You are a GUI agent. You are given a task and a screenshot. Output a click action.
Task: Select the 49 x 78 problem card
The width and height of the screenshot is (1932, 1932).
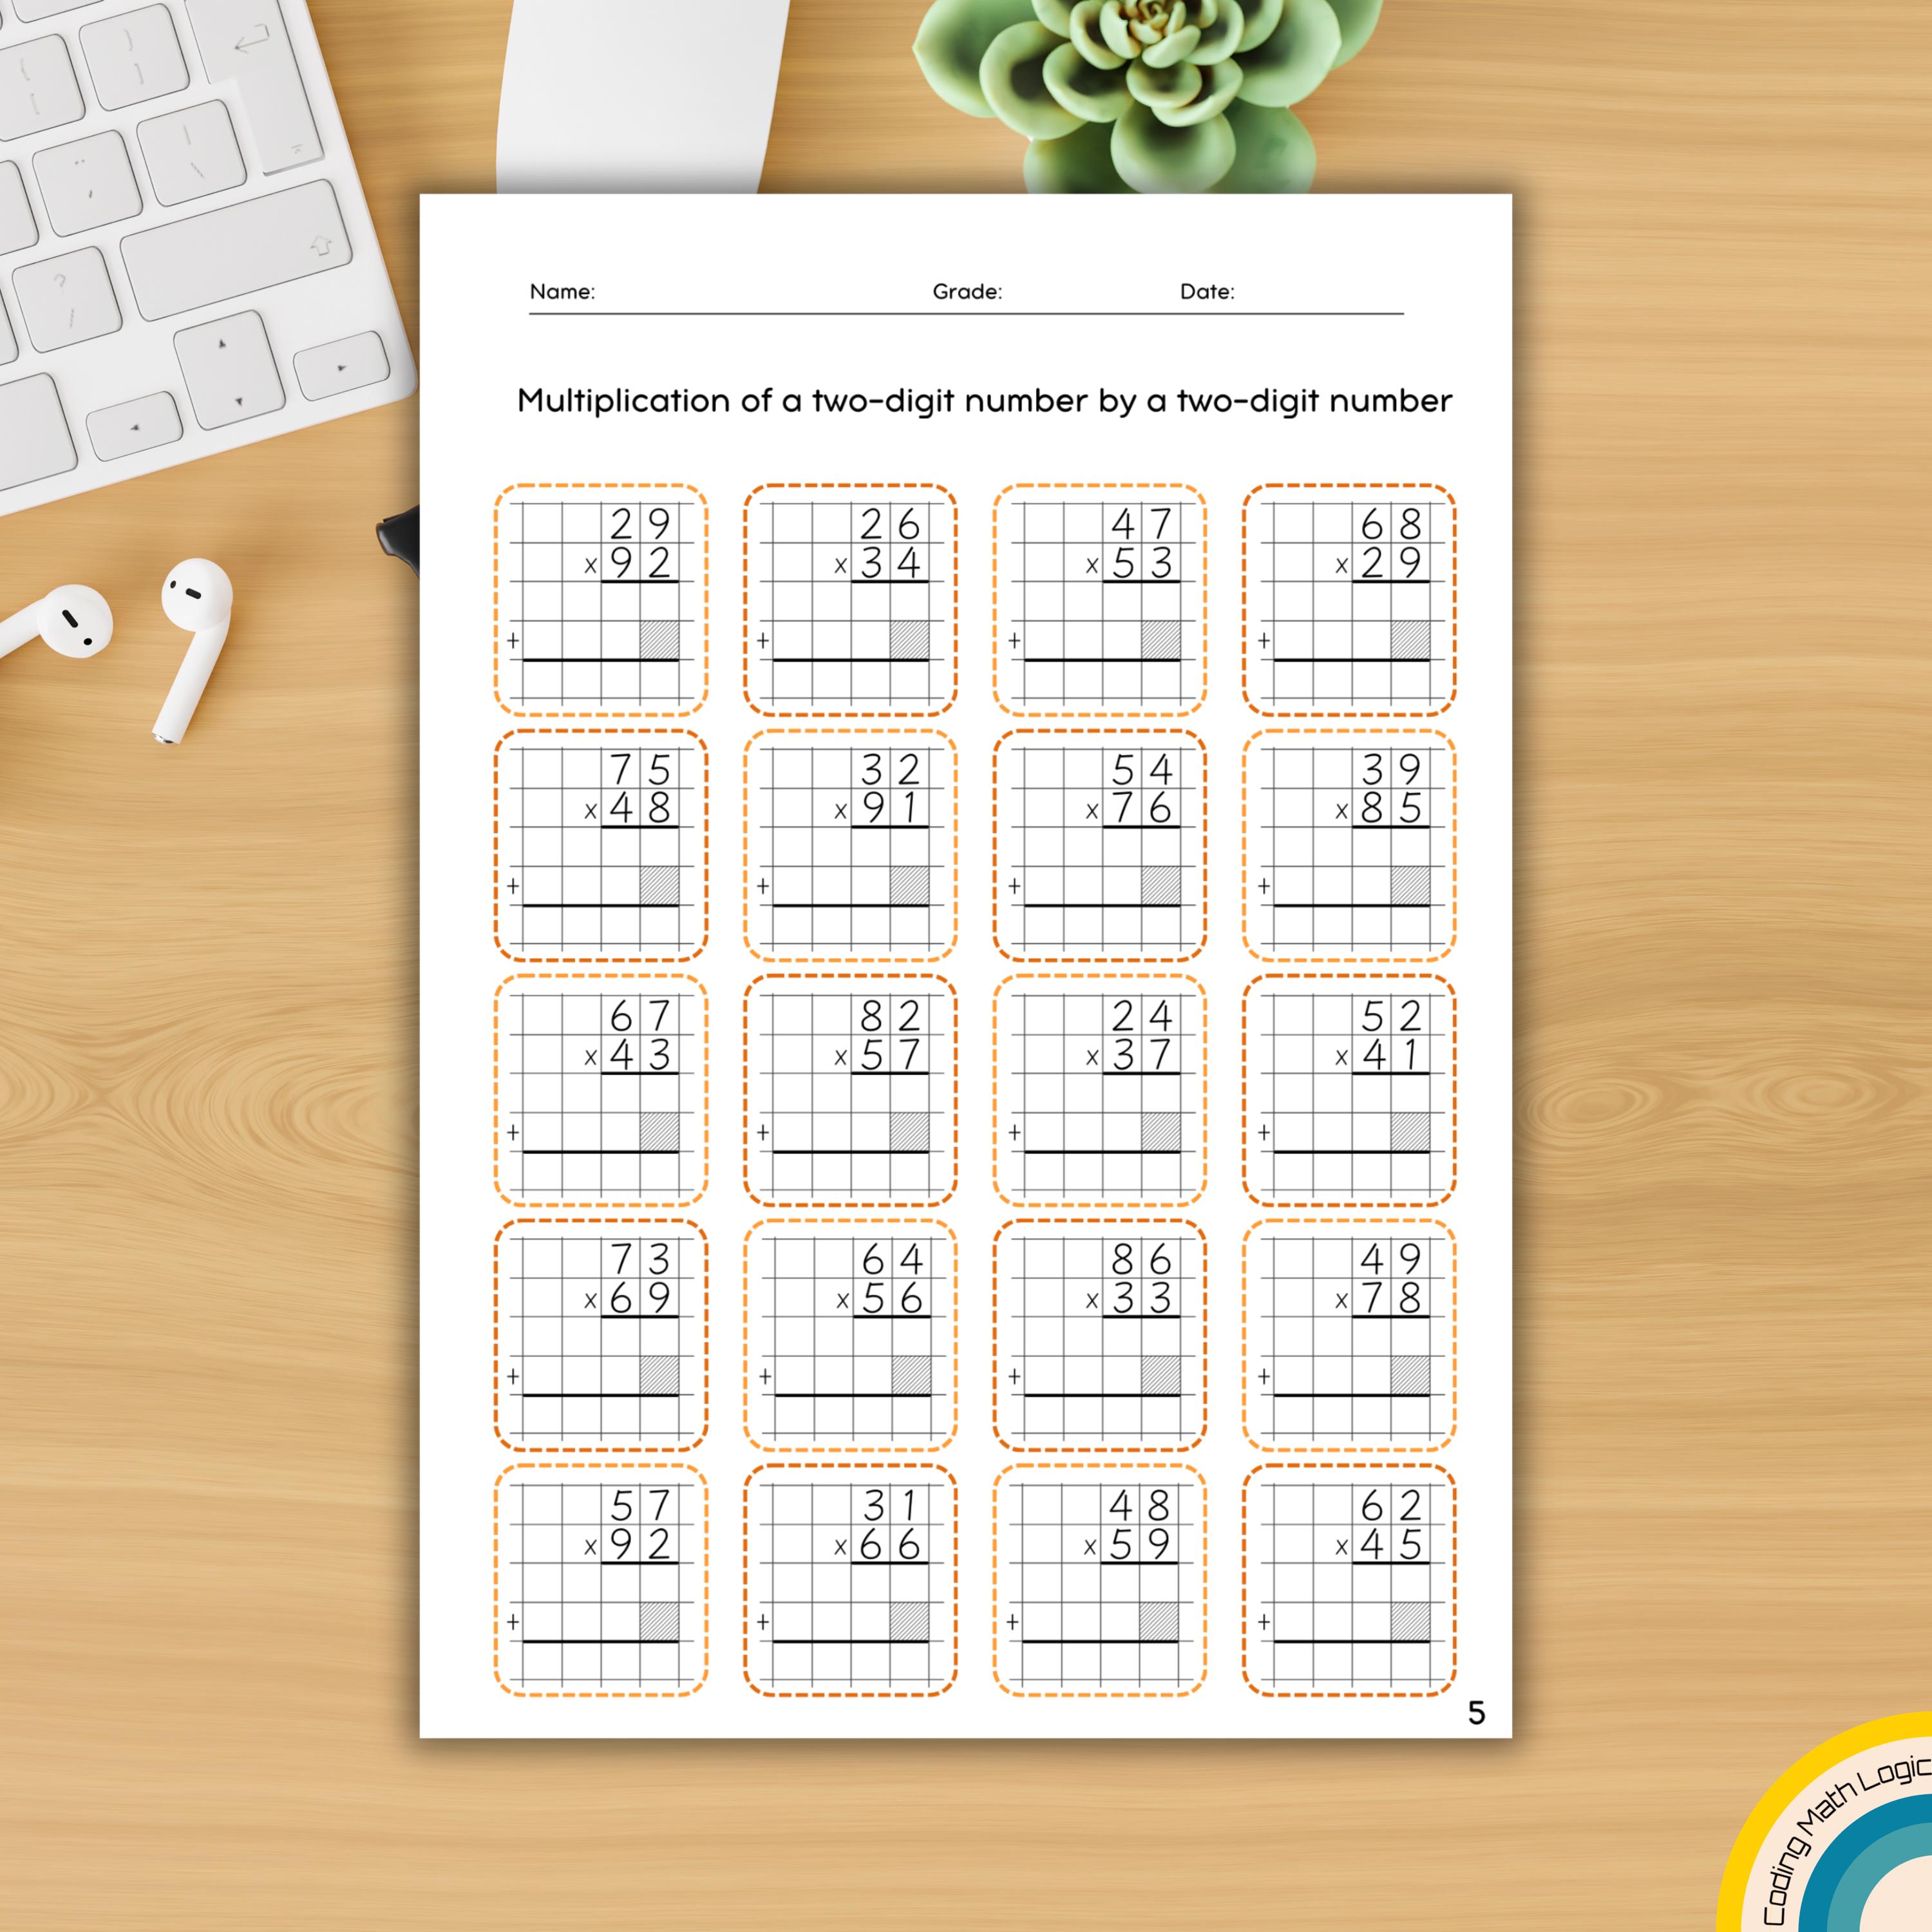point(1349,1335)
